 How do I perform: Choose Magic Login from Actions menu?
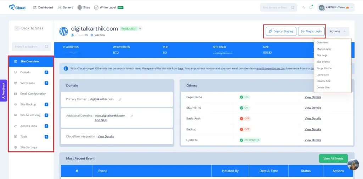[x=324, y=49]
